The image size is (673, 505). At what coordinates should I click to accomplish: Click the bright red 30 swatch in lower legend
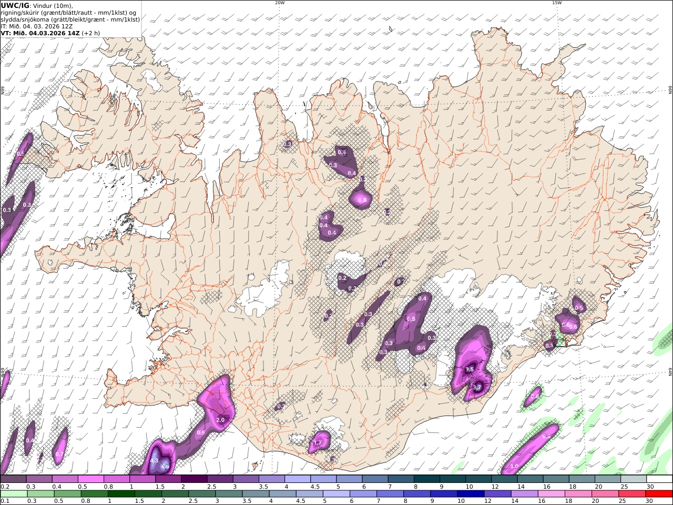tap(658, 494)
